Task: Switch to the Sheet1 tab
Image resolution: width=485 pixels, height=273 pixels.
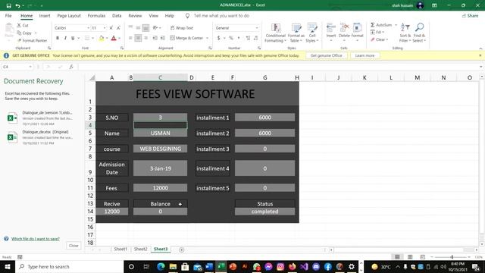Action: 120,249
